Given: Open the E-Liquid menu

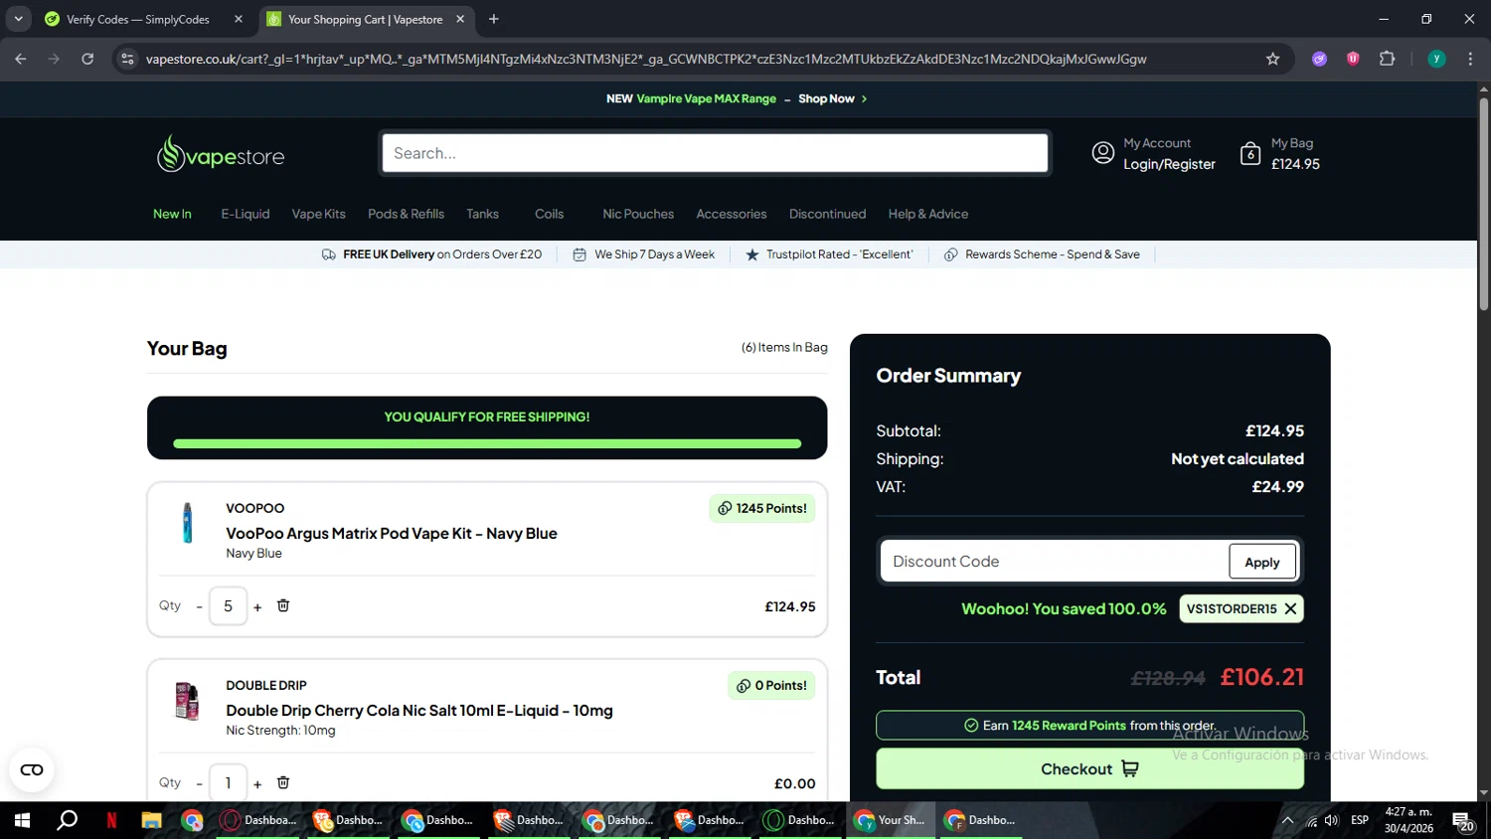Looking at the screenshot, I should click(x=246, y=214).
